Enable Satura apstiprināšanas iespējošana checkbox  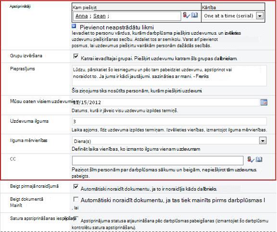[76, 219]
